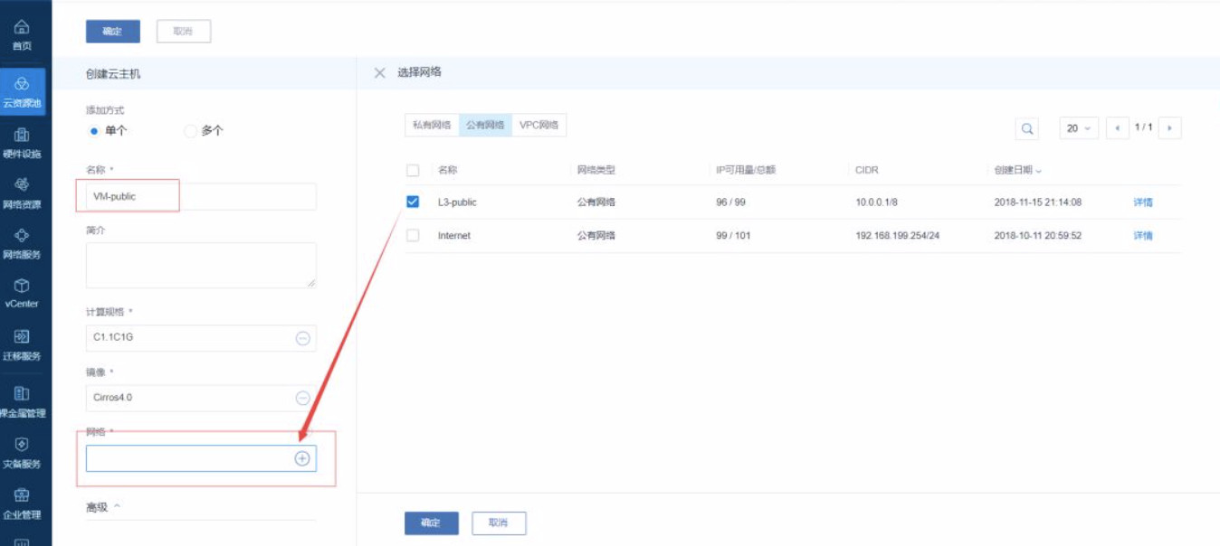Click the 镜像 field Cirros4.0

pos(201,398)
